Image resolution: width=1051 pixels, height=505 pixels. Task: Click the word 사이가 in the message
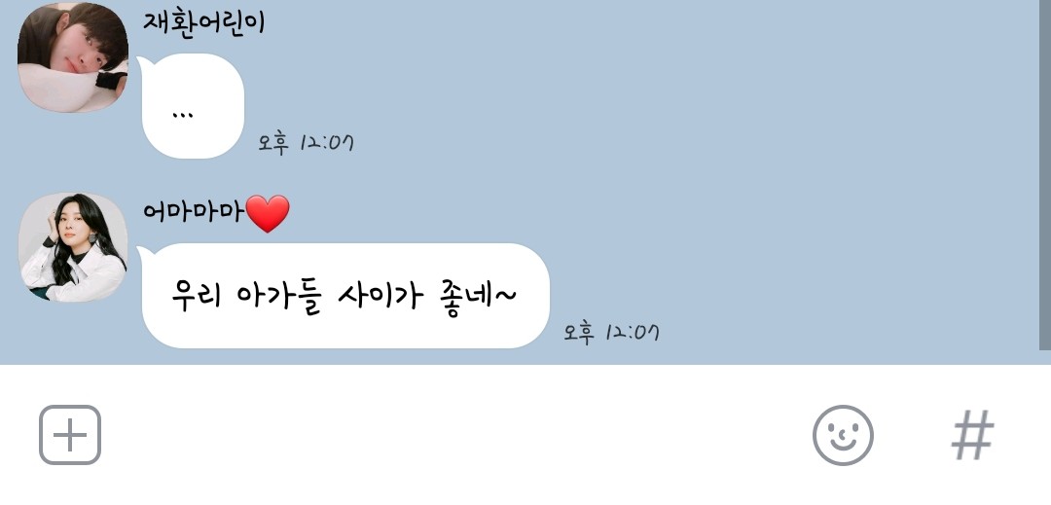click(381, 296)
